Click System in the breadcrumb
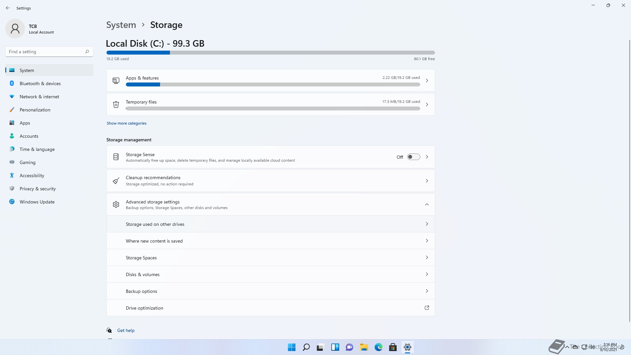 pyautogui.click(x=121, y=25)
